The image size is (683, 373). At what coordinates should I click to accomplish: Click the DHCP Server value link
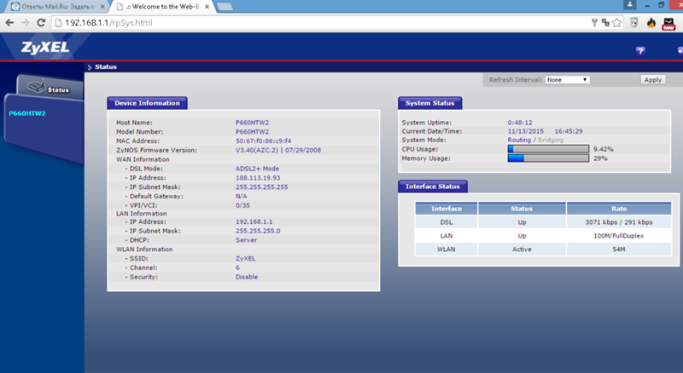[246, 240]
